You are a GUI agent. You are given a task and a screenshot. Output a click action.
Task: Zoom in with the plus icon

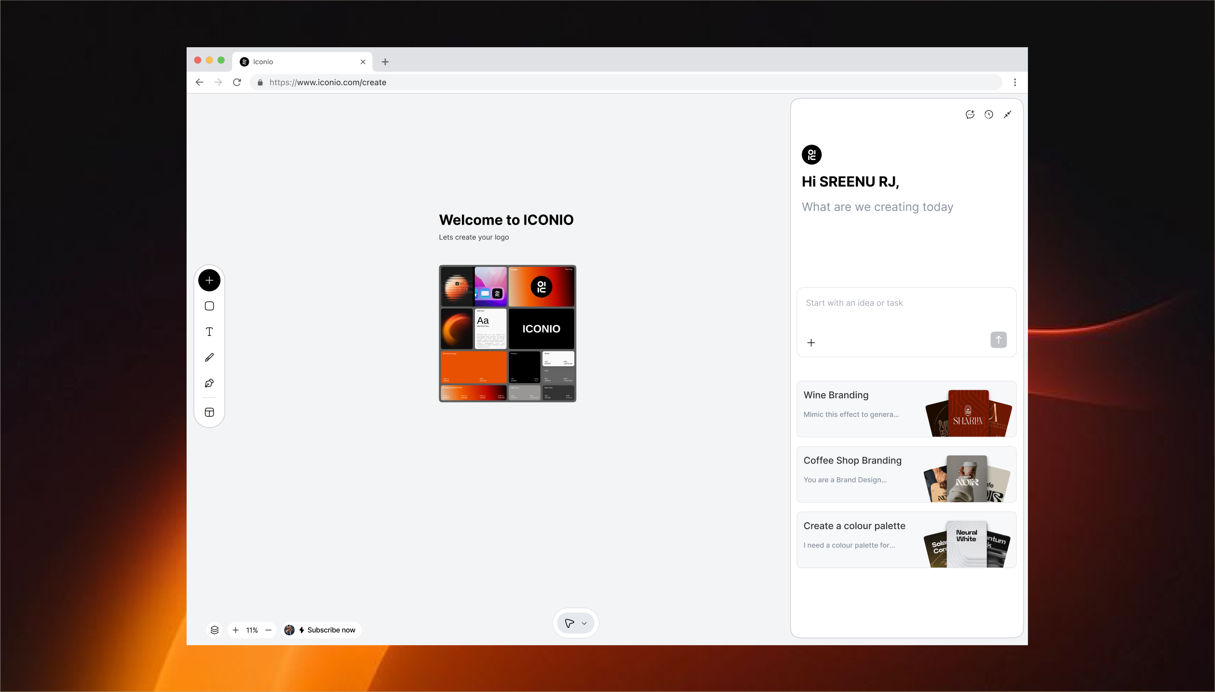click(236, 630)
